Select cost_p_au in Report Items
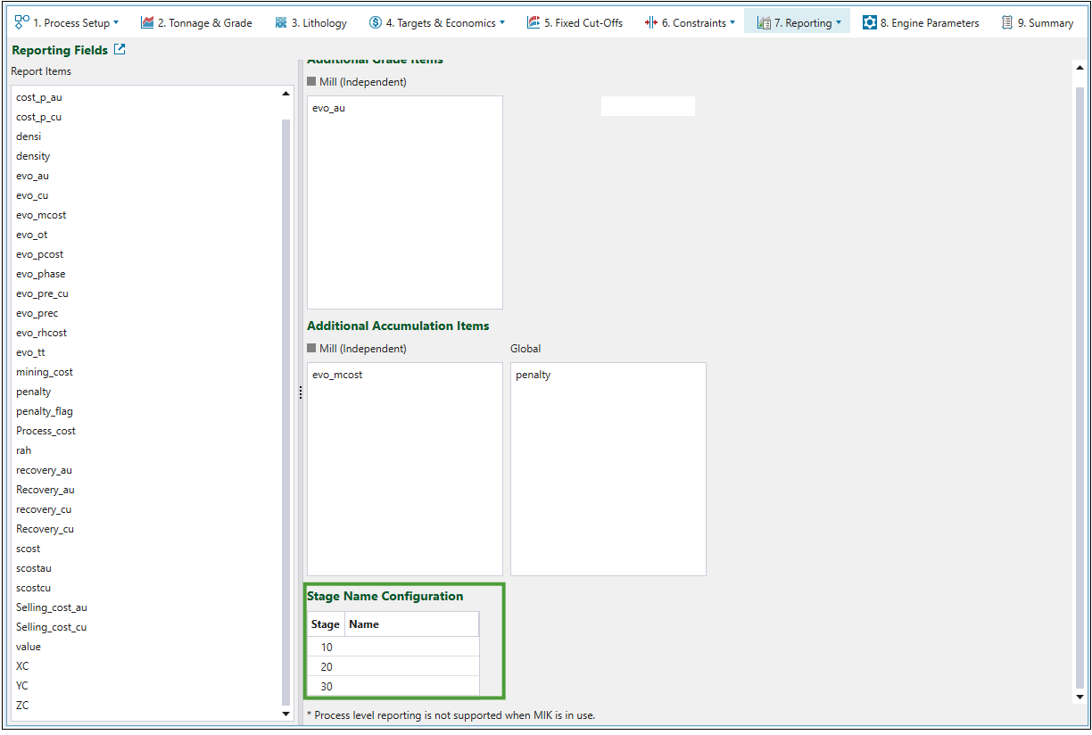The image size is (1092, 735). pos(39,97)
